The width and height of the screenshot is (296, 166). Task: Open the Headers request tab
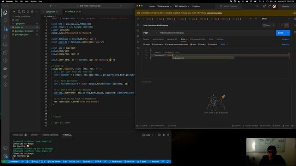(172, 39)
